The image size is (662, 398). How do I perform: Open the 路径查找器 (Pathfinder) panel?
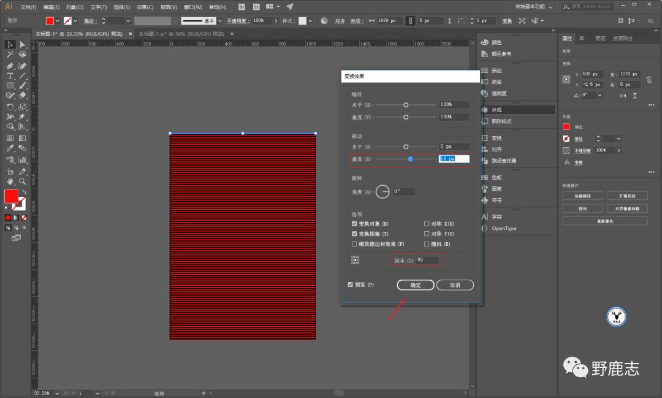(503, 161)
